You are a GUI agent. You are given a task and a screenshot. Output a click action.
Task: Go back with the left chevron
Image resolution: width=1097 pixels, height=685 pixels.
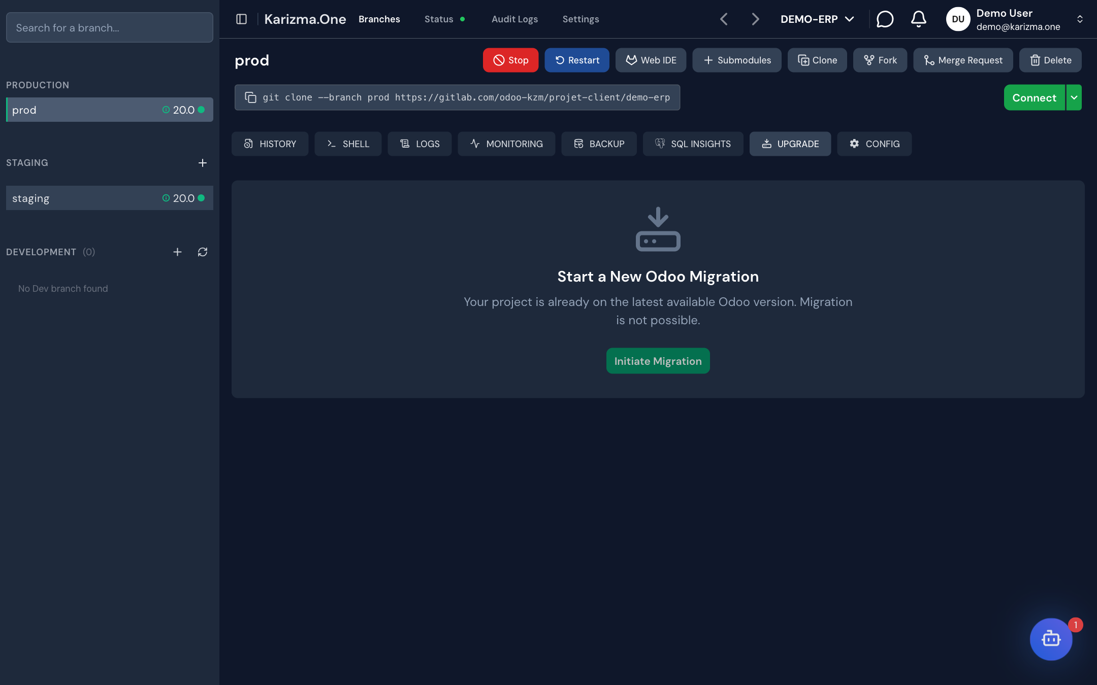point(724,19)
